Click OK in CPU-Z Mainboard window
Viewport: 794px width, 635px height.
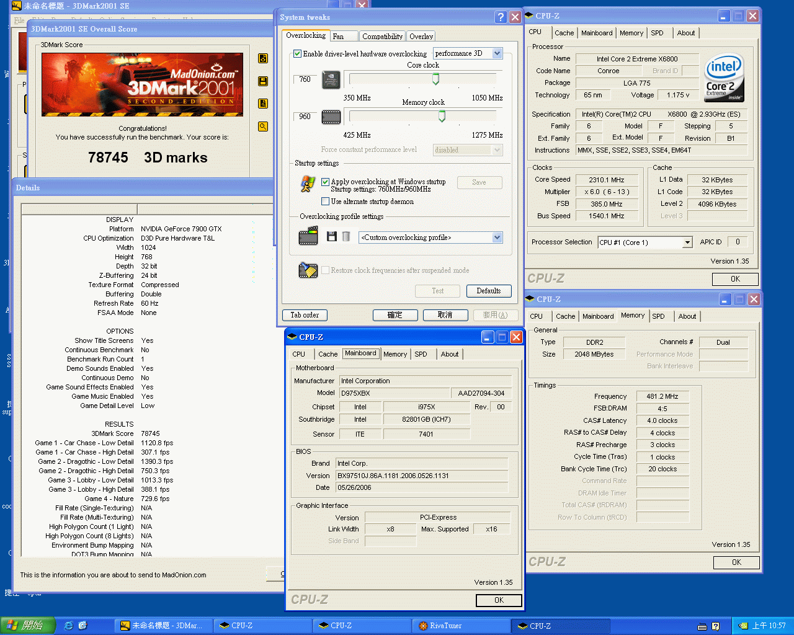pyautogui.click(x=499, y=600)
